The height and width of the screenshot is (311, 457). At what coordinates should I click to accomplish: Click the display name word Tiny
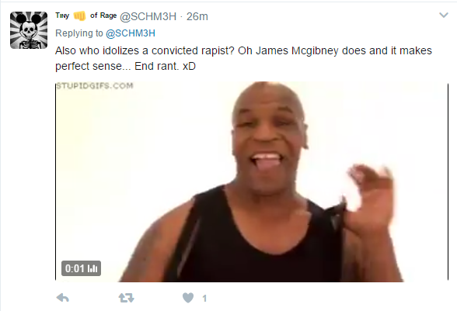62,16
